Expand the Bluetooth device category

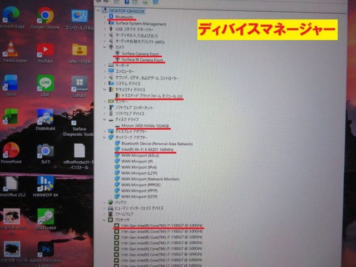pyautogui.click(x=104, y=17)
